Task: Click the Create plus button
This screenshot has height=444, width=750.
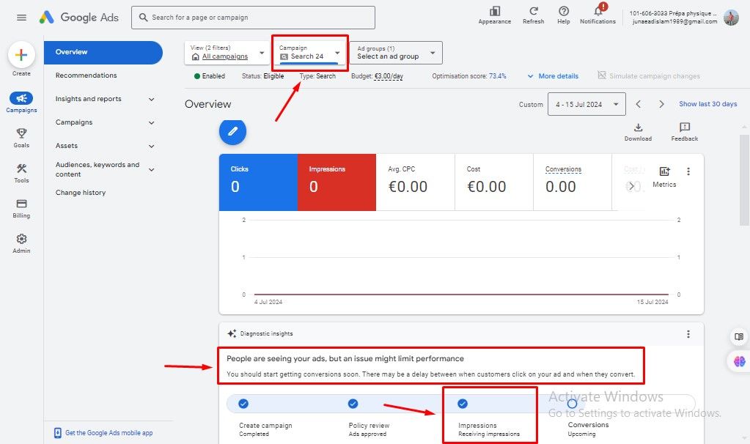Action: [21, 55]
